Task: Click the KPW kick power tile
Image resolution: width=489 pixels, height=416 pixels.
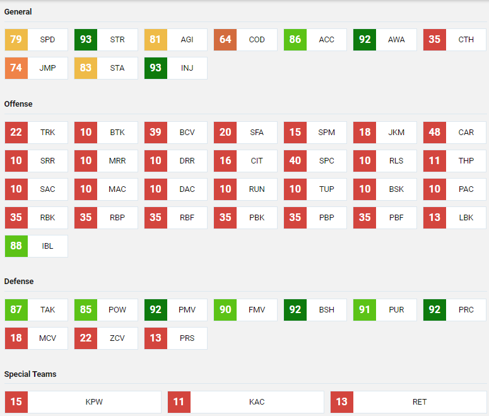Action: pos(83,402)
